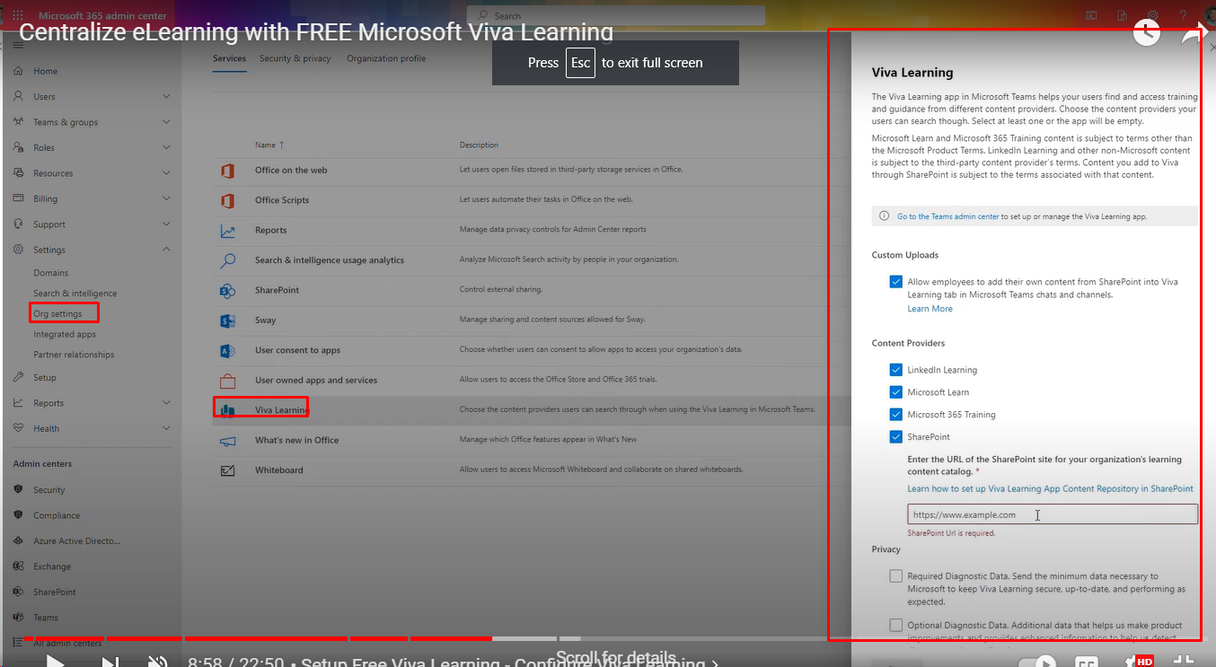Open the Security admin center icon
The height and width of the screenshot is (667, 1216).
18,489
